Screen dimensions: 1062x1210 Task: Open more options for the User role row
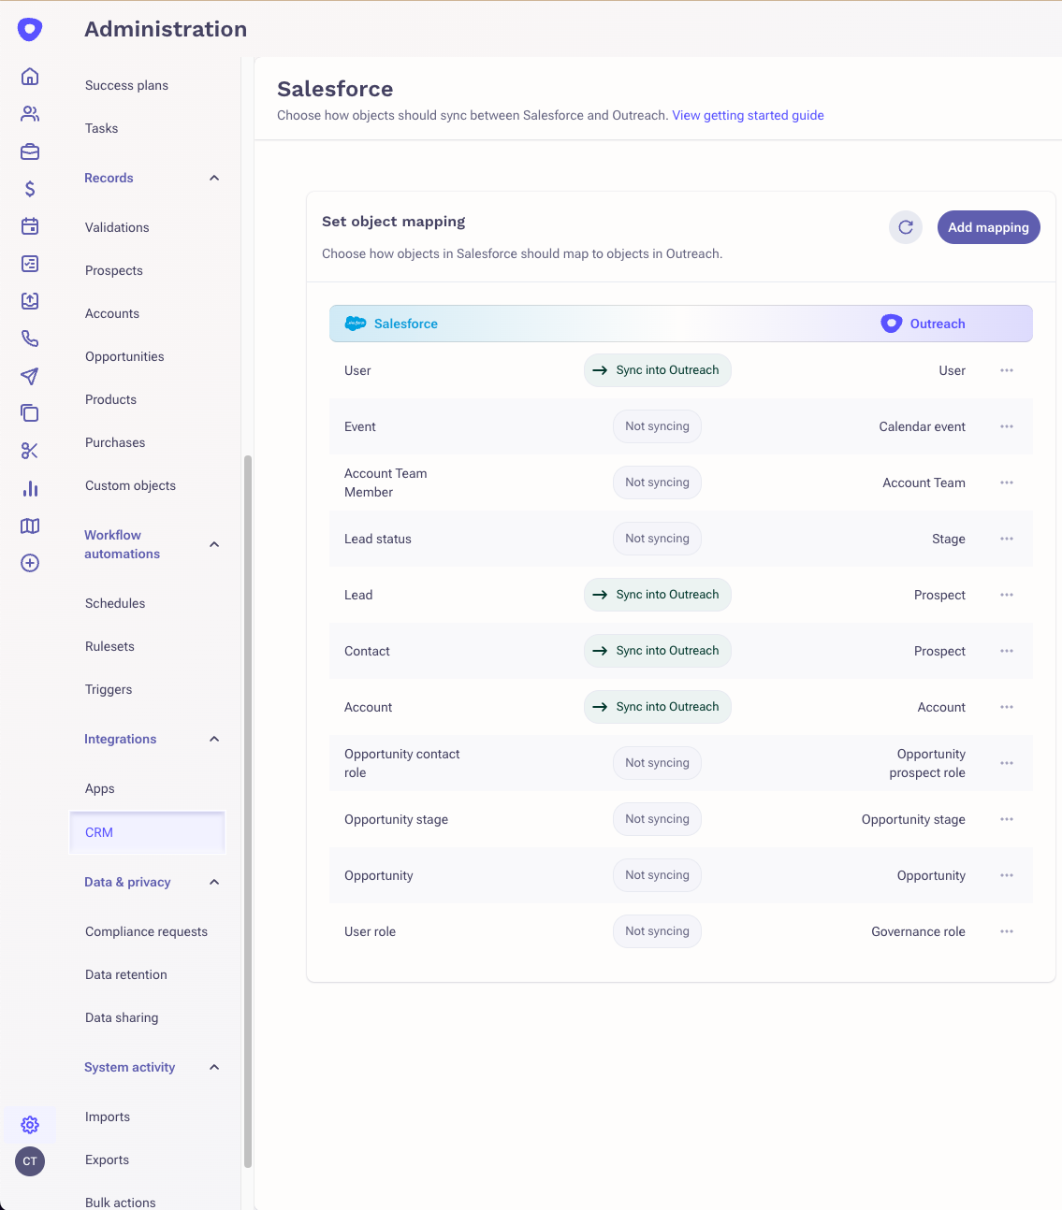(1007, 931)
